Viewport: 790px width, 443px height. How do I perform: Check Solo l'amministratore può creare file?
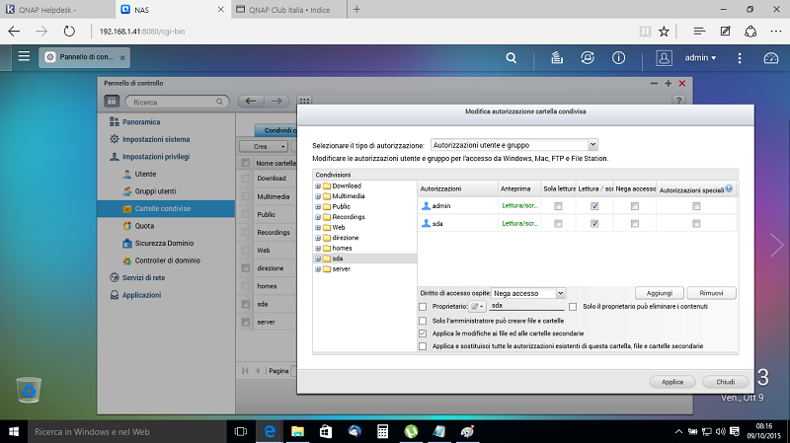[x=424, y=321]
